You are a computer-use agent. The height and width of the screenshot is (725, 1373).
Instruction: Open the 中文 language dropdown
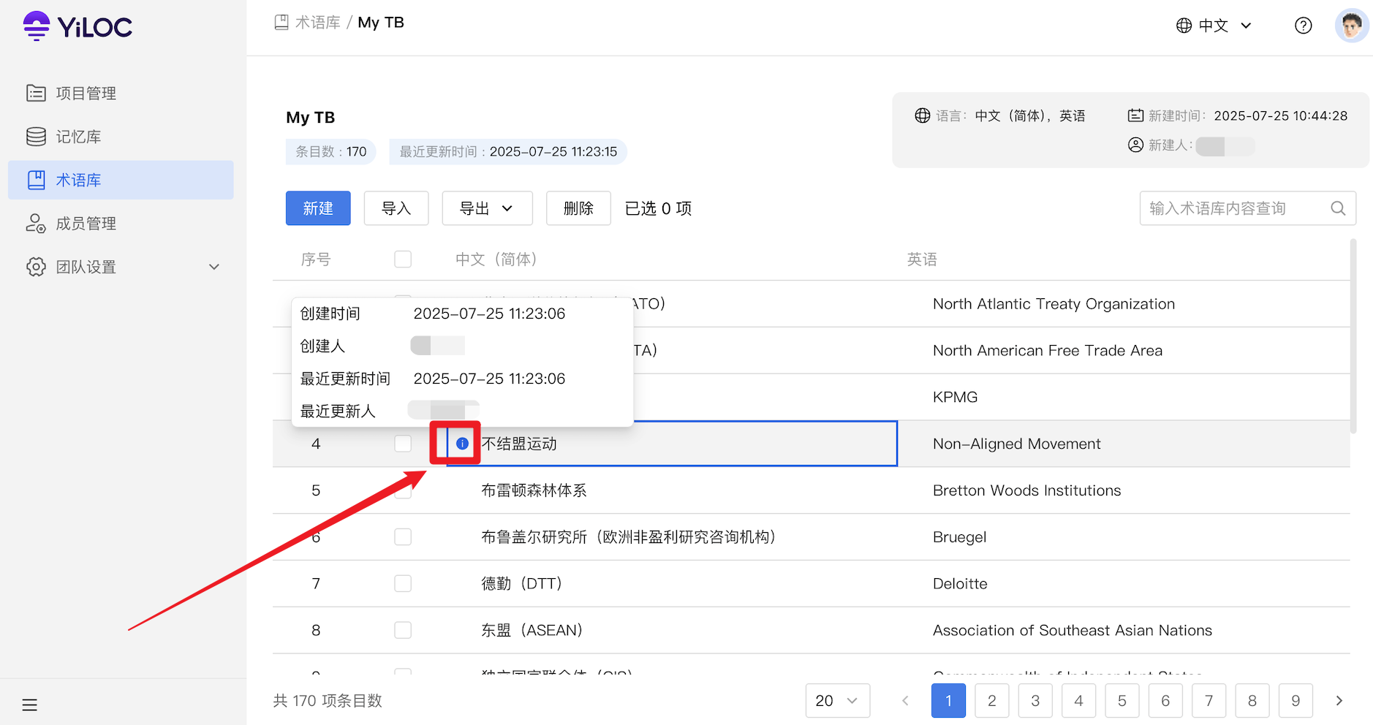1214,26
